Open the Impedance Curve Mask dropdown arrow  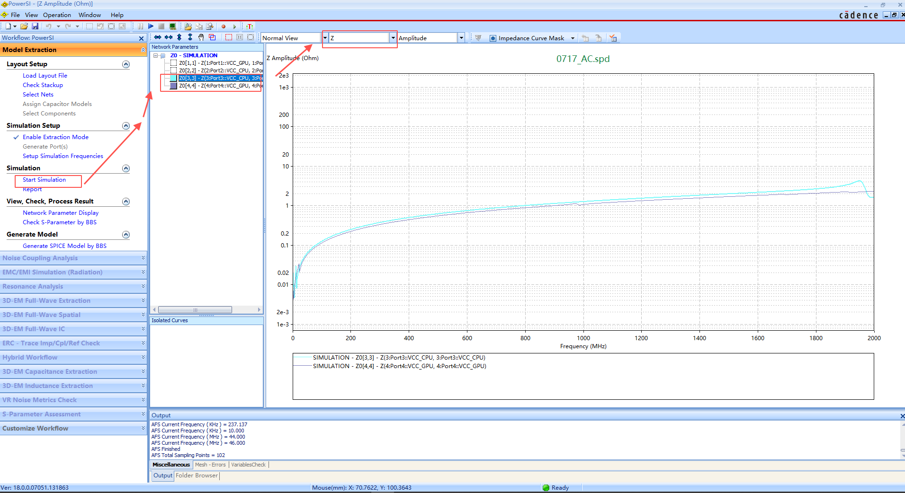point(573,38)
